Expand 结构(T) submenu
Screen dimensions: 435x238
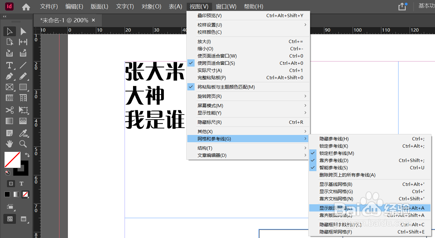tap(249, 148)
